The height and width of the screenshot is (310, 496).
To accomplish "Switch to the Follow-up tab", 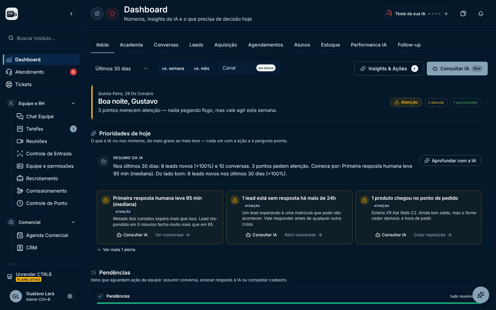I will [409, 45].
